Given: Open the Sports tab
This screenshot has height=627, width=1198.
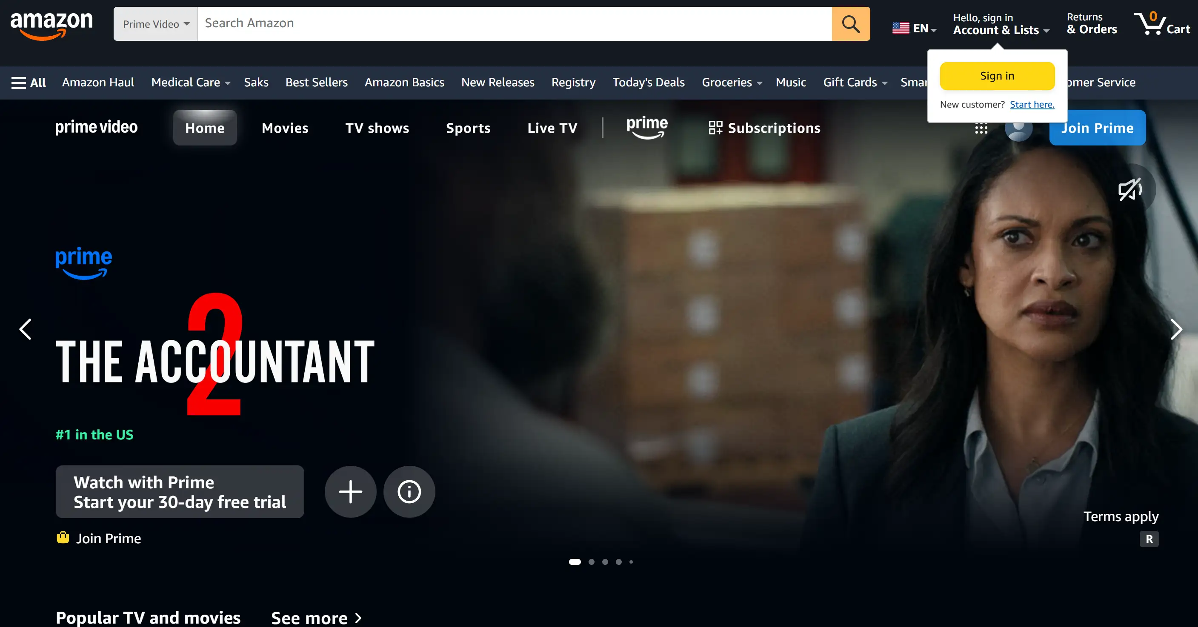Looking at the screenshot, I should pos(468,128).
